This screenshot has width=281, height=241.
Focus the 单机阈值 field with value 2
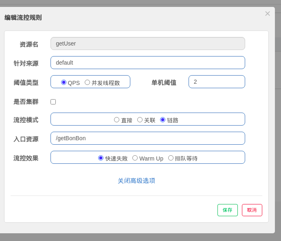(x=217, y=82)
